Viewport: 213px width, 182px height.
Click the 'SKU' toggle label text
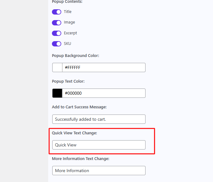tap(67, 44)
